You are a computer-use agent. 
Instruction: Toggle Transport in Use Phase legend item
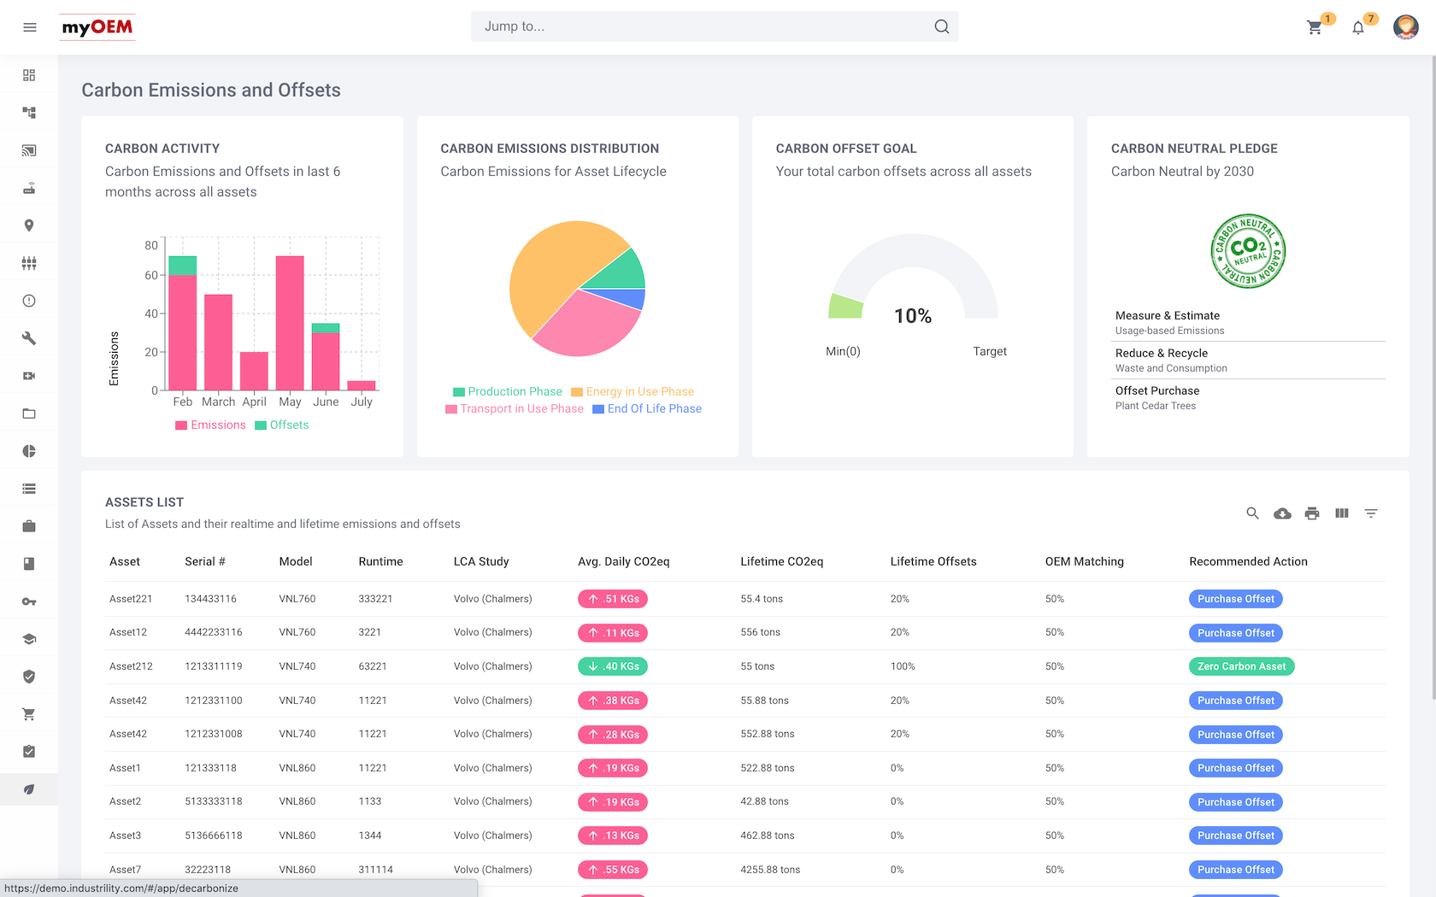coord(515,408)
